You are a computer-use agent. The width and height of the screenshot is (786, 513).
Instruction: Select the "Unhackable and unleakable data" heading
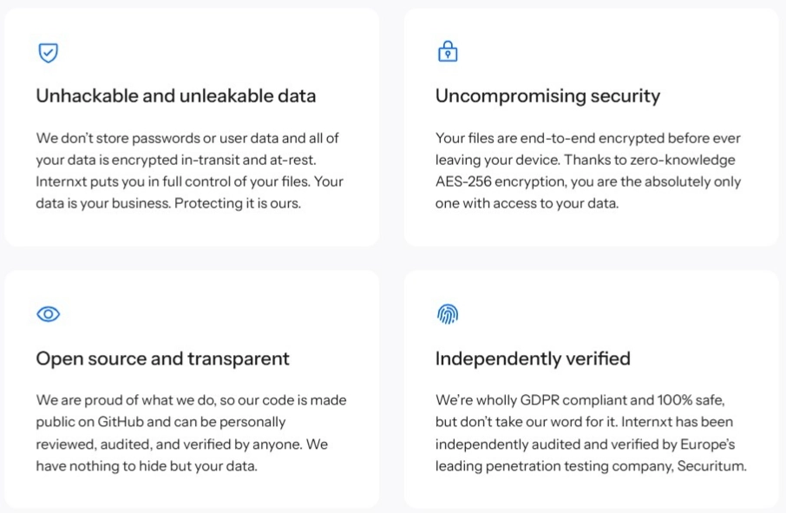click(x=175, y=96)
